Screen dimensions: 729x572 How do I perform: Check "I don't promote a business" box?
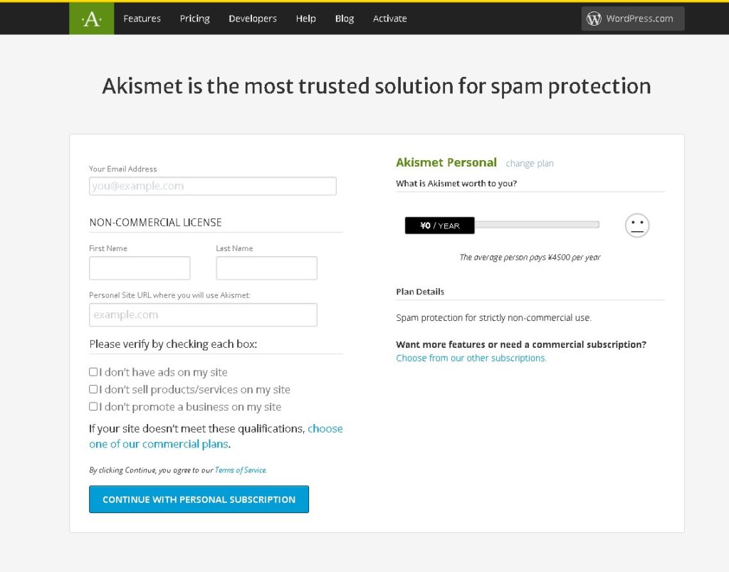[x=93, y=406]
